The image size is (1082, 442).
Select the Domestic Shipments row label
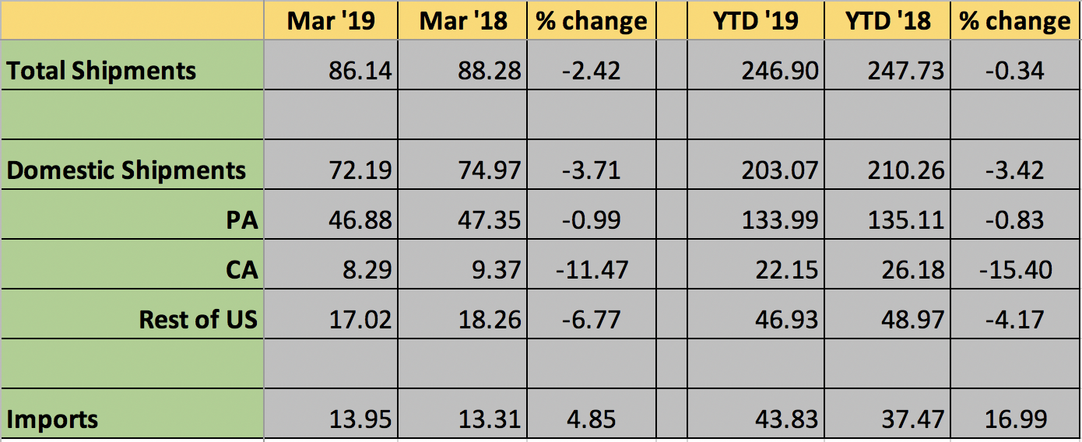pos(126,170)
